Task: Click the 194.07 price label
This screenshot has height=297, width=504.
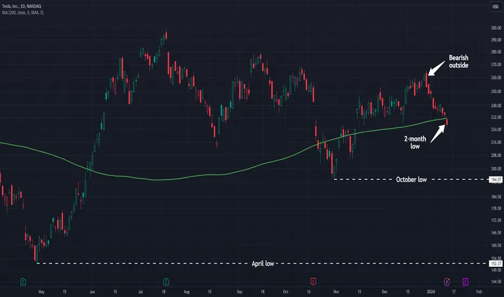Action: [x=495, y=179]
